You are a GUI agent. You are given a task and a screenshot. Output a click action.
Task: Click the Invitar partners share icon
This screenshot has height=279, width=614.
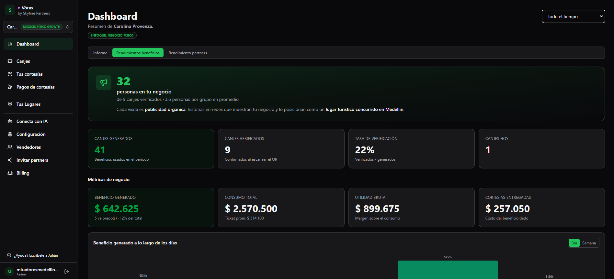10,160
